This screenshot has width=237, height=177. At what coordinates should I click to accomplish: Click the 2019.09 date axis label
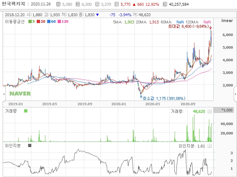pos(85,104)
